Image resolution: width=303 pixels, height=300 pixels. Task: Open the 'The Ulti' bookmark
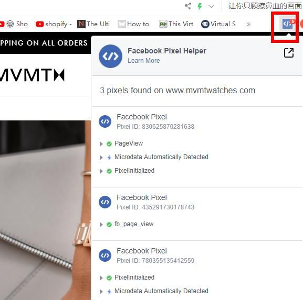pyautogui.click(x=93, y=24)
